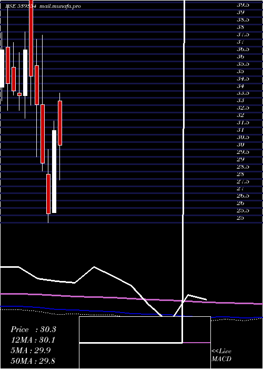Select the last red candle closing near 30

pyautogui.click(x=60, y=123)
